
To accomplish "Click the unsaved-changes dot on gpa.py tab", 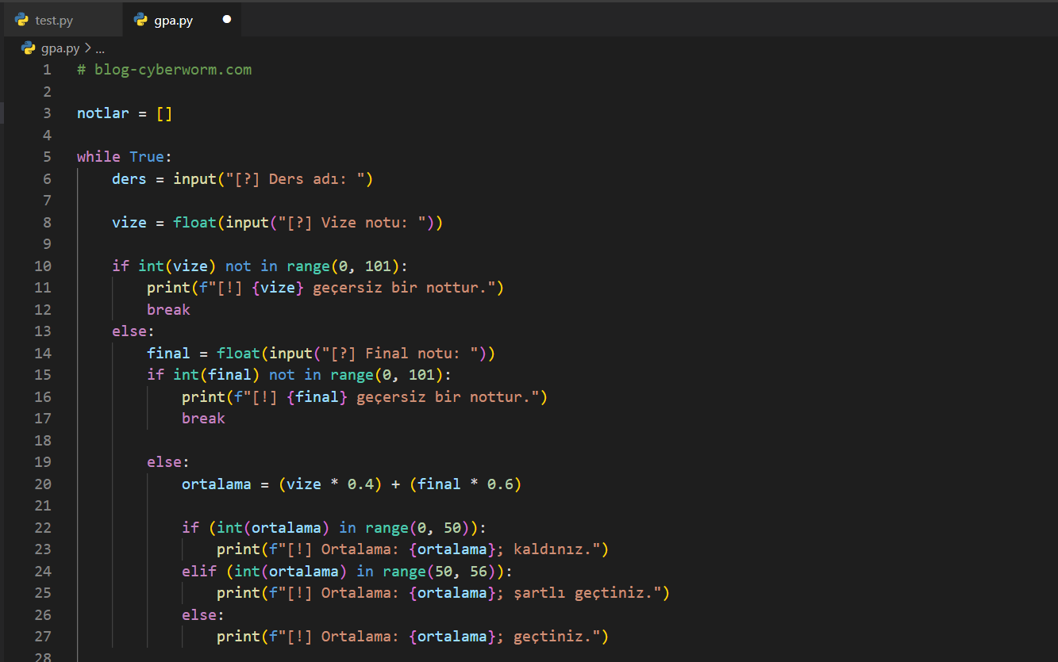I will [x=227, y=20].
